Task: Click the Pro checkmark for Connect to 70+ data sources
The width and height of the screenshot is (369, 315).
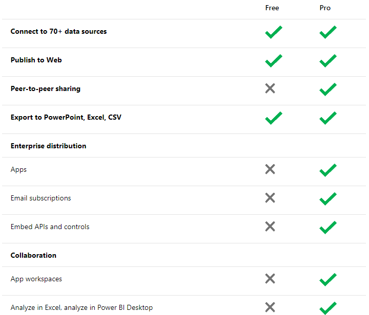Action: click(x=328, y=32)
